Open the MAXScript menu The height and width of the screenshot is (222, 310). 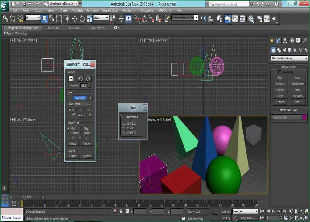[x=164, y=10]
